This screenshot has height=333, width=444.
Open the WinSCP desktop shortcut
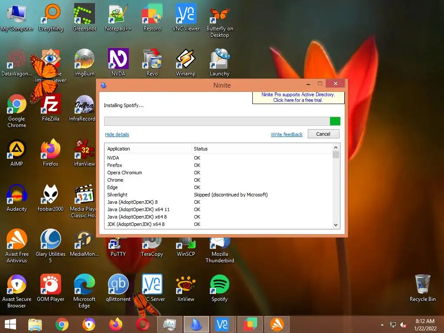click(x=186, y=248)
